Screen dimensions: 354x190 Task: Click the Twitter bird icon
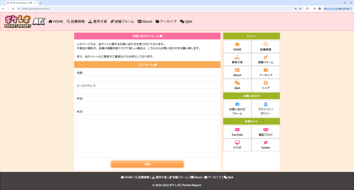pyautogui.click(x=265, y=143)
